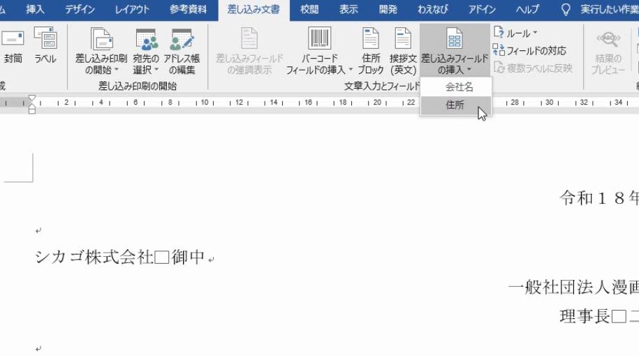Image resolution: width=639 pixels, height=356 pixels.
Task: Click the word 御中 in document
Action: coord(188,257)
